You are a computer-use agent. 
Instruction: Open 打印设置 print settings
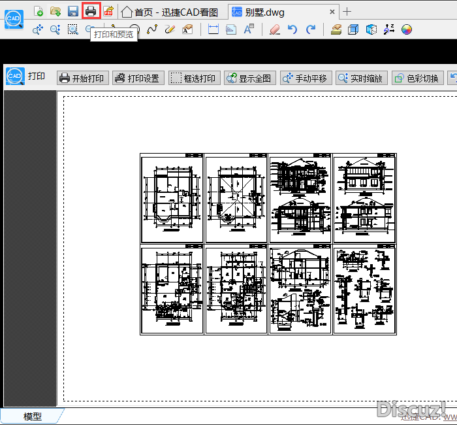pos(137,78)
